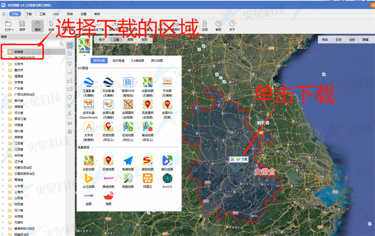
Task: Cancel selection with the orange X button
Action: pyautogui.click(x=232, y=159)
